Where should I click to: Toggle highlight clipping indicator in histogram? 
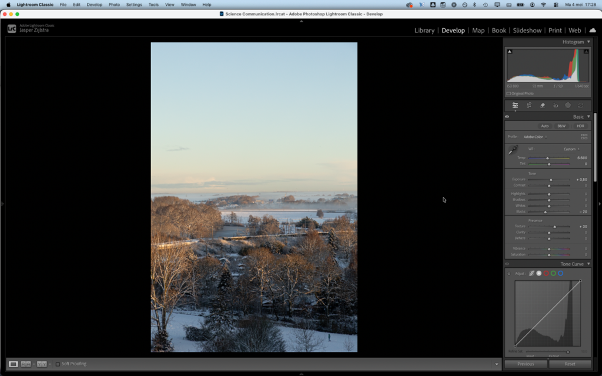pyautogui.click(x=586, y=52)
